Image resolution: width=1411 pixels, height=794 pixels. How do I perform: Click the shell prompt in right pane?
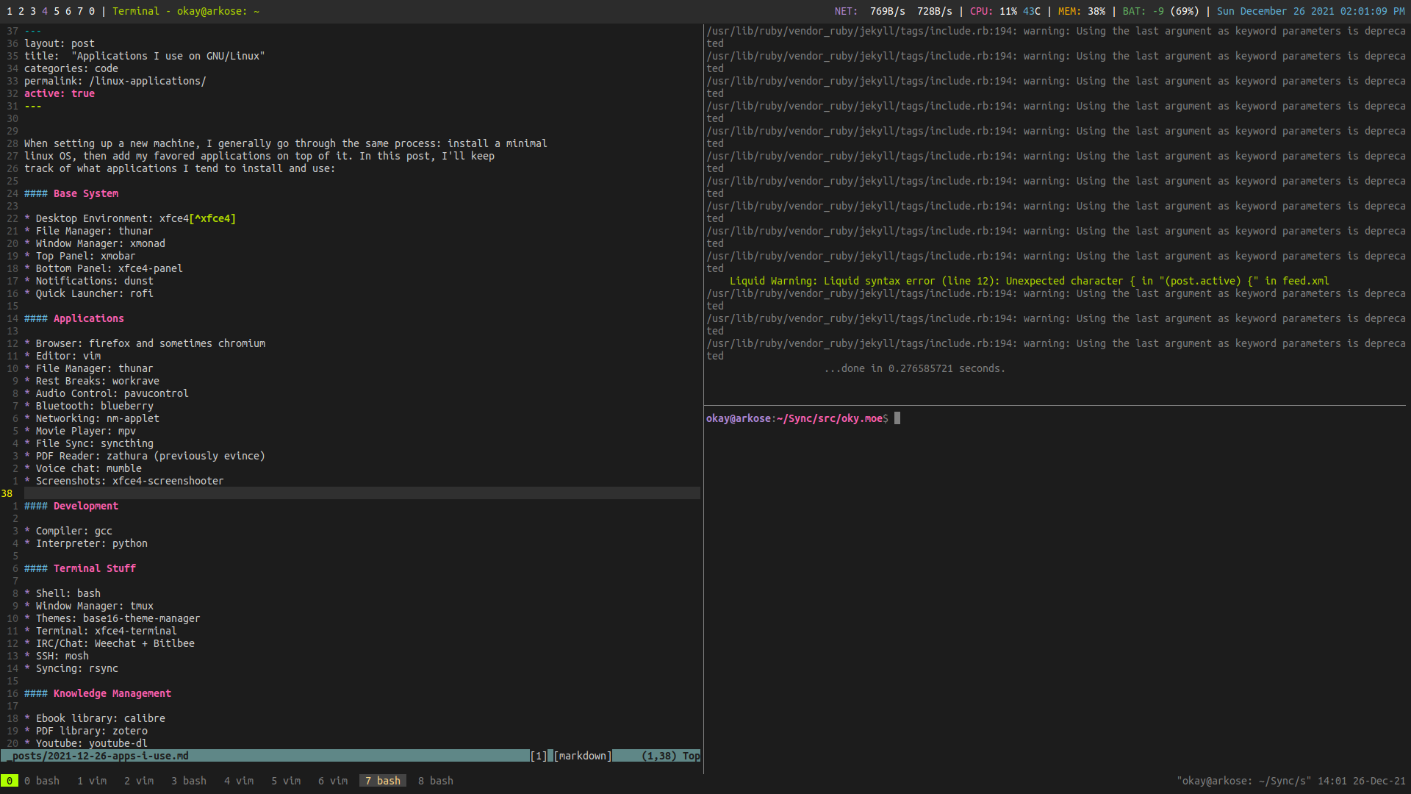click(x=797, y=418)
